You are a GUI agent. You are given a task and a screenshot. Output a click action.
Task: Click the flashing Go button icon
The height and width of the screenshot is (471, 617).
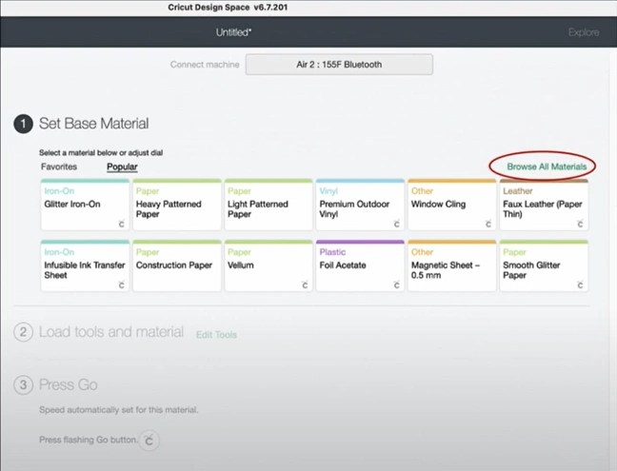149,441
